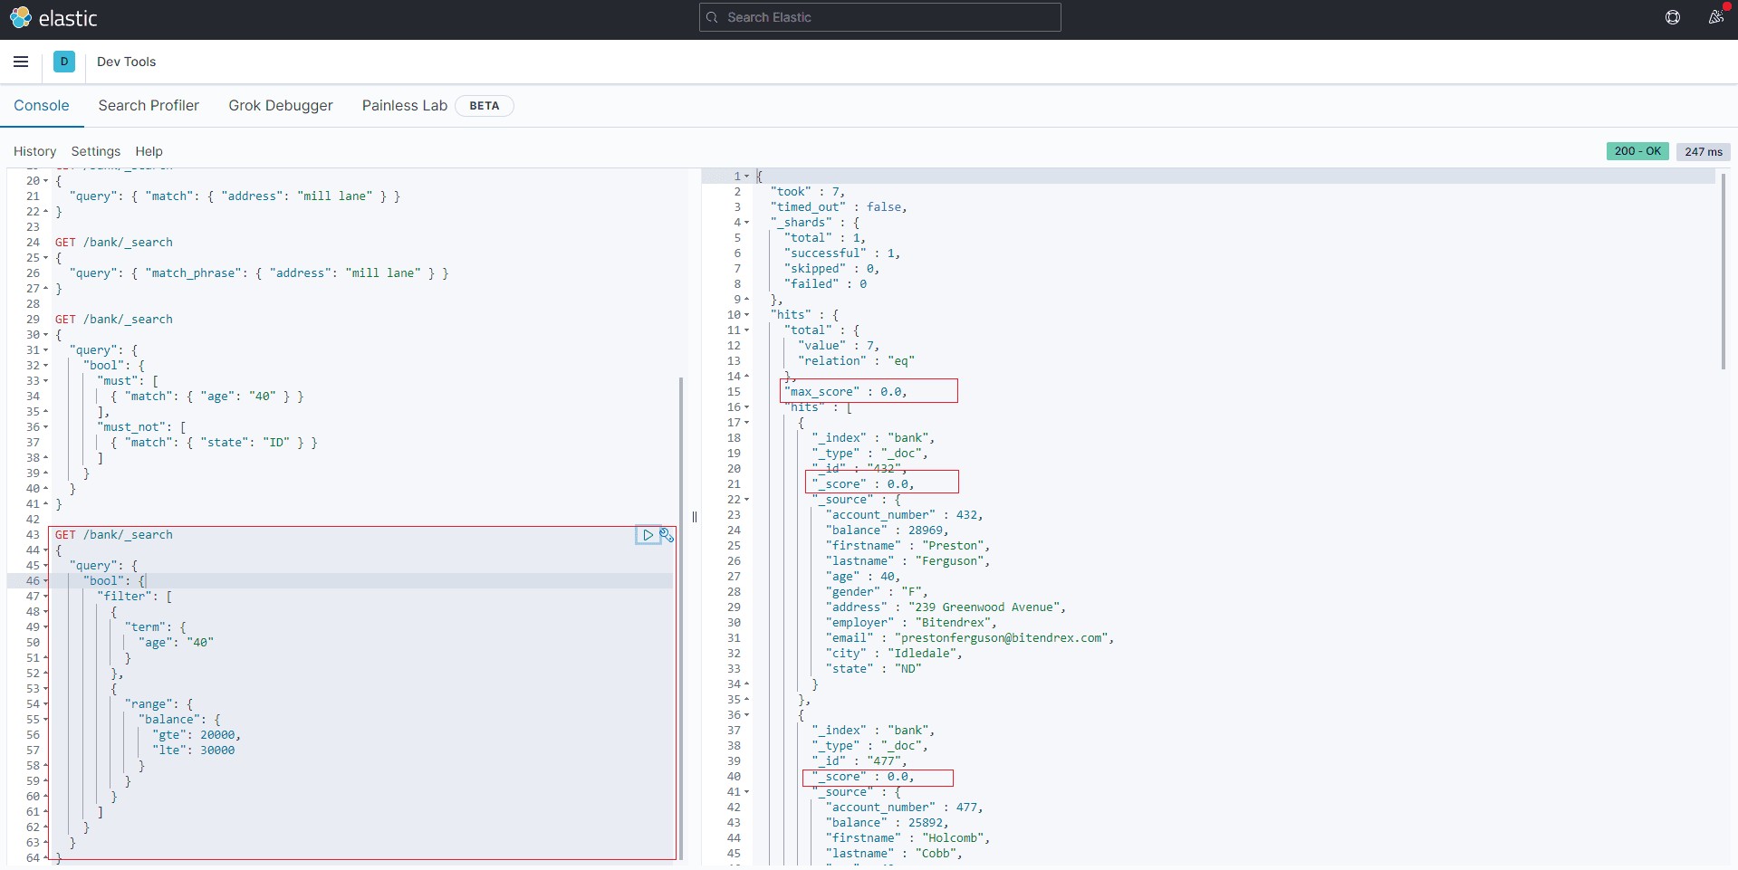The width and height of the screenshot is (1738, 870).
Task: Open the help menu icon in header
Action: (1672, 17)
